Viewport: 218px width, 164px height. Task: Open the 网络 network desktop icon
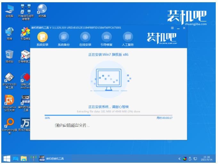(x=9, y=34)
